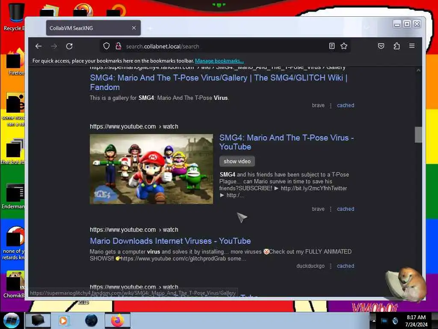Image resolution: width=438 pixels, height=329 pixels.
Task: Open a new tab with plus button
Action: (150, 28)
